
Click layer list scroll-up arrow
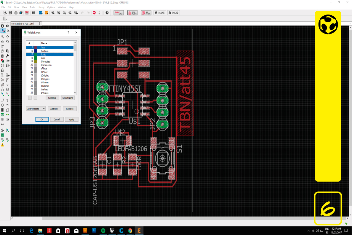(75, 43)
